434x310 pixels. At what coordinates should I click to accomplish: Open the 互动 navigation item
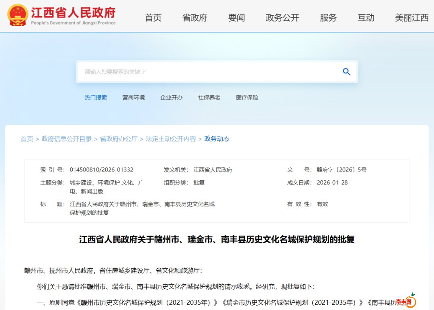pos(366,18)
